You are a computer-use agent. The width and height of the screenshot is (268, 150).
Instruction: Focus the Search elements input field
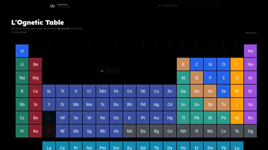click(188, 6)
